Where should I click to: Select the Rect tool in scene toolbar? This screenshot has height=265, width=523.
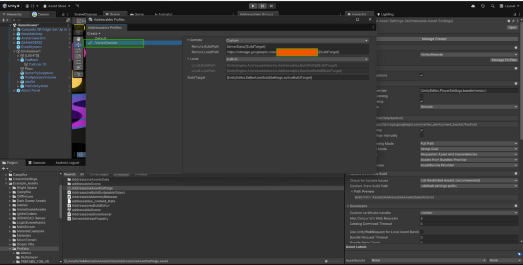click(x=78, y=62)
